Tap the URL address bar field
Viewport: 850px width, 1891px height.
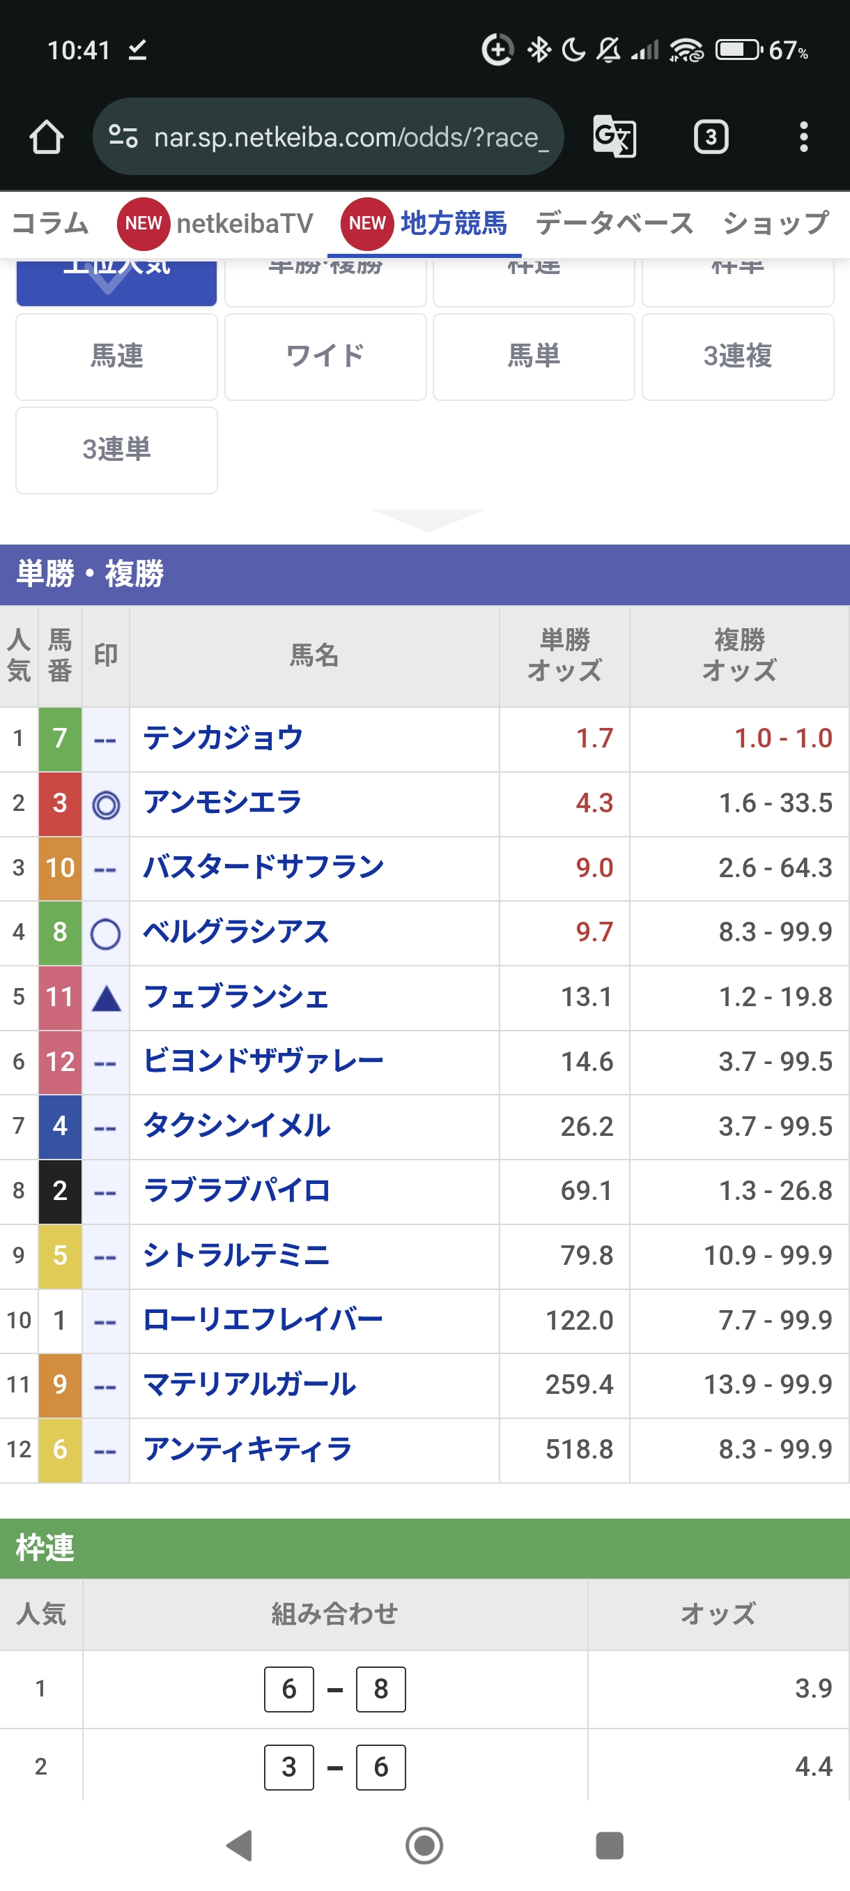point(350,137)
